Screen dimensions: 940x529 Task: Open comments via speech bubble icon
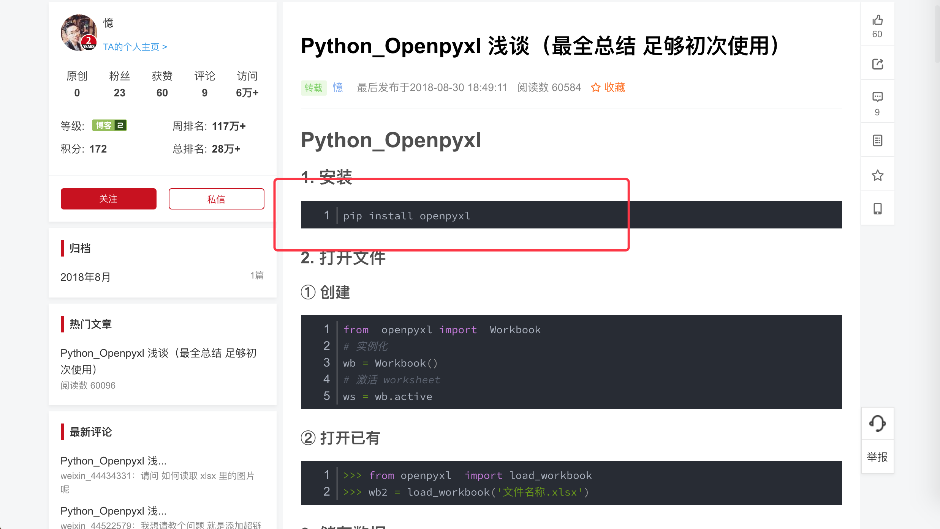click(x=877, y=97)
